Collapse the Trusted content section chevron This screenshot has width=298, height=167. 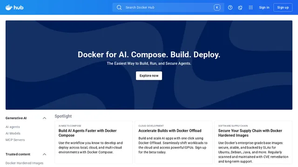click(44, 154)
